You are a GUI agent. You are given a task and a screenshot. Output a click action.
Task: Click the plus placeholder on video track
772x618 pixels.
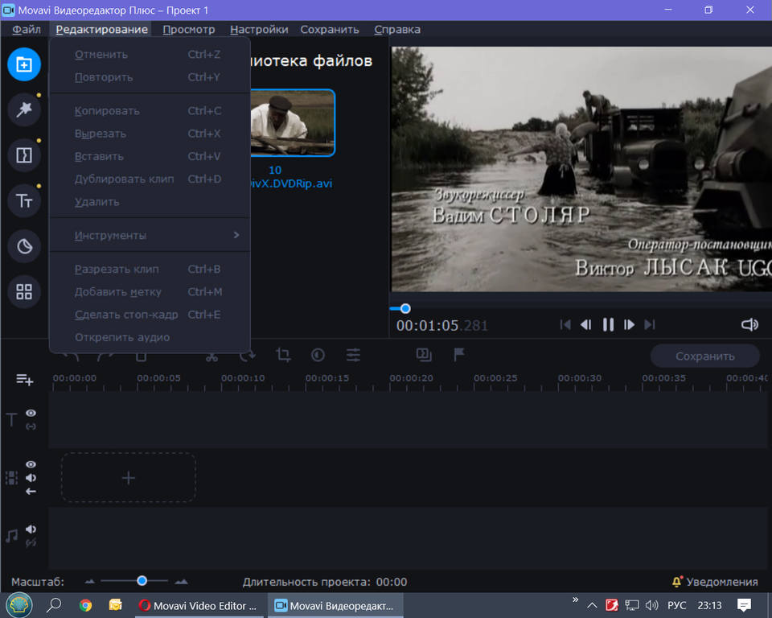click(129, 477)
